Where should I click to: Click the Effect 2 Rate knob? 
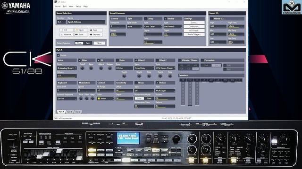coord(170,76)
